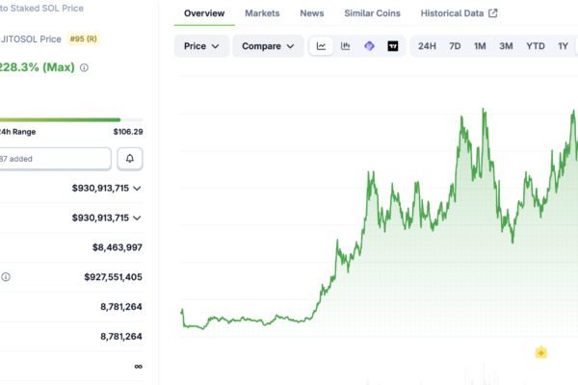The width and height of the screenshot is (578, 385).
Task: Switch to line chart view
Action: [321, 46]
